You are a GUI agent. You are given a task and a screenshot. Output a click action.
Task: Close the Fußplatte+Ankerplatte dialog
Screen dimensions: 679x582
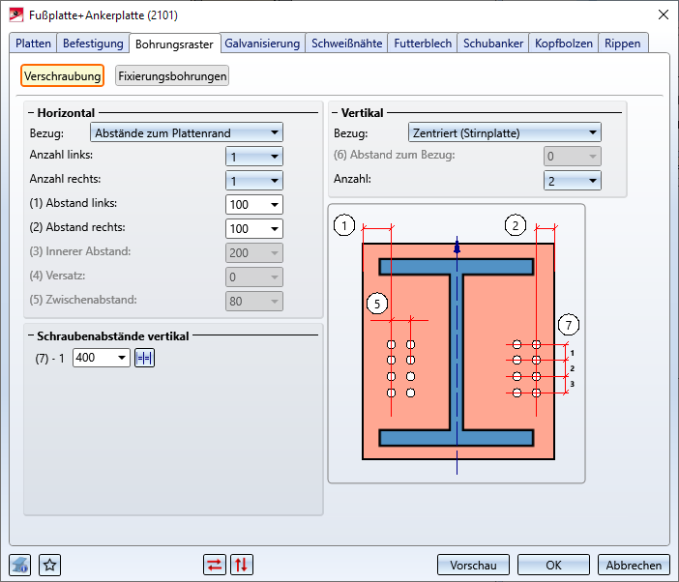click(x=663, y=15)
